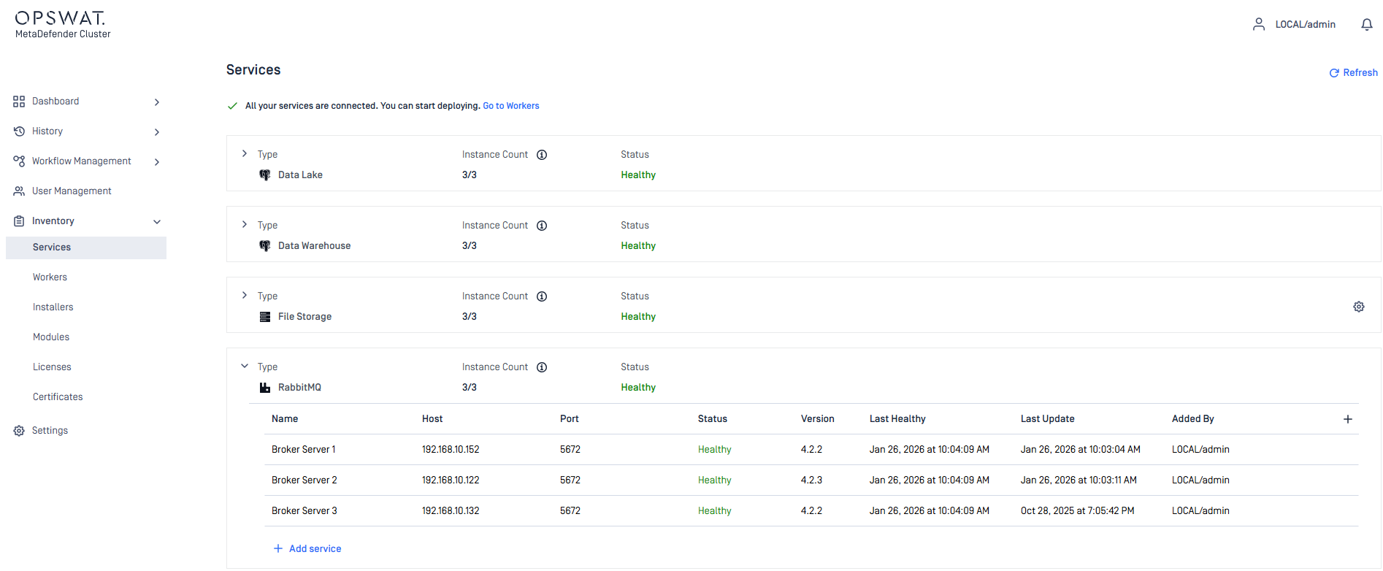
Task: Open Workers in the sidebar
Action: 50,277
